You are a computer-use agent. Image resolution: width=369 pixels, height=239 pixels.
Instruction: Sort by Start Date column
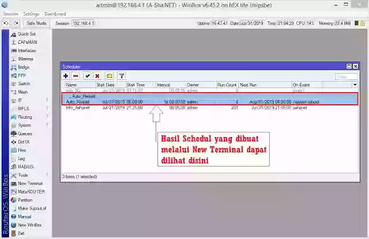click(x=110, y=85)
